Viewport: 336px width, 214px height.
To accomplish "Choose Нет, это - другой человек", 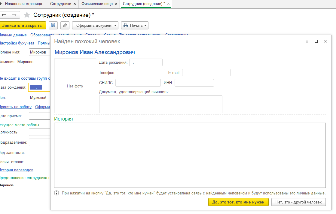I will [x=298, y=202].
